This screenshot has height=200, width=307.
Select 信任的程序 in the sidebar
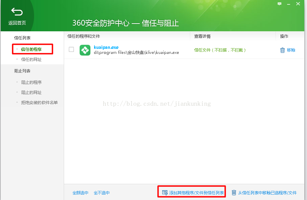pos(31,49)
